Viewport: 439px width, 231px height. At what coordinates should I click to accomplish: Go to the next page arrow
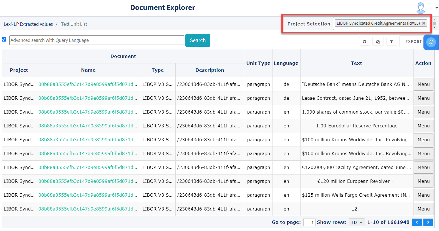point(428,222)
